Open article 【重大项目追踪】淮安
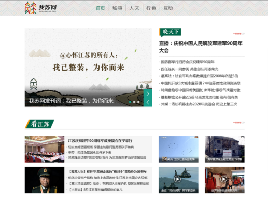This screenshot has width=268, height=201. click(x=109, y=184)
